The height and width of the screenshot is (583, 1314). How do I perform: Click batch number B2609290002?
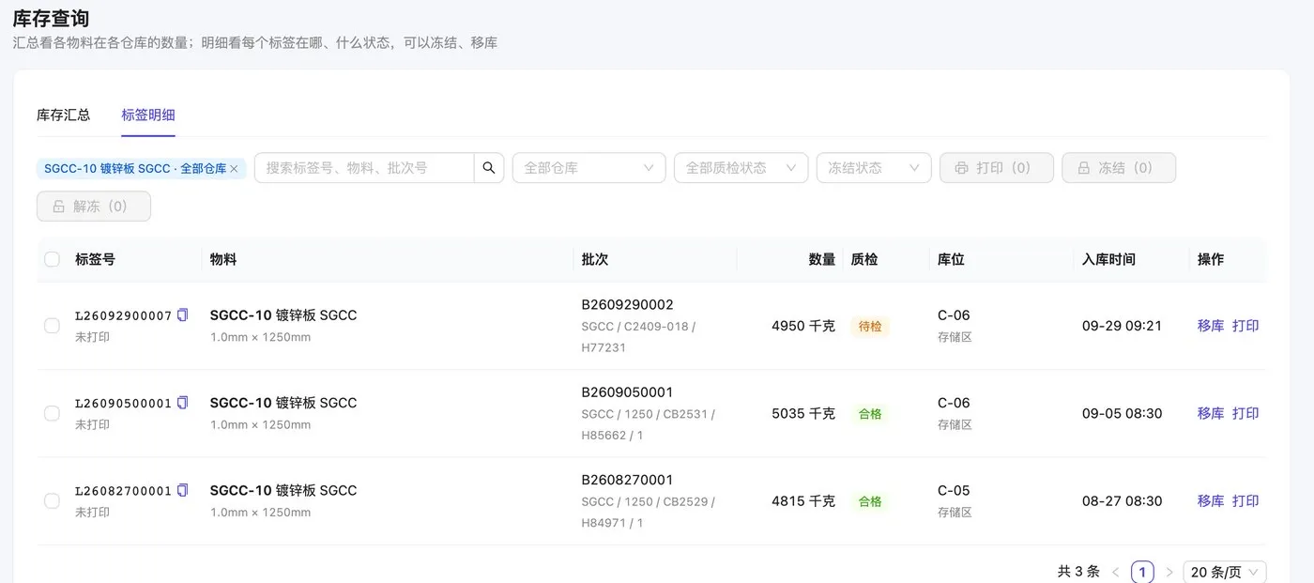tap(627, 304)
